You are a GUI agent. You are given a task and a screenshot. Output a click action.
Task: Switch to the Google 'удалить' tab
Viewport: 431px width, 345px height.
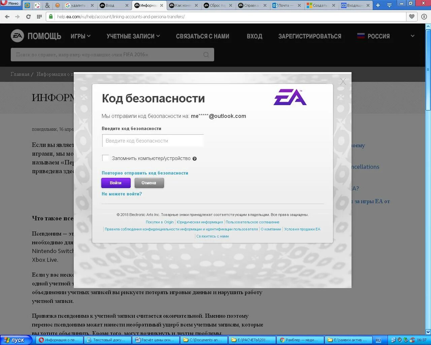click(x=79, y=5)
